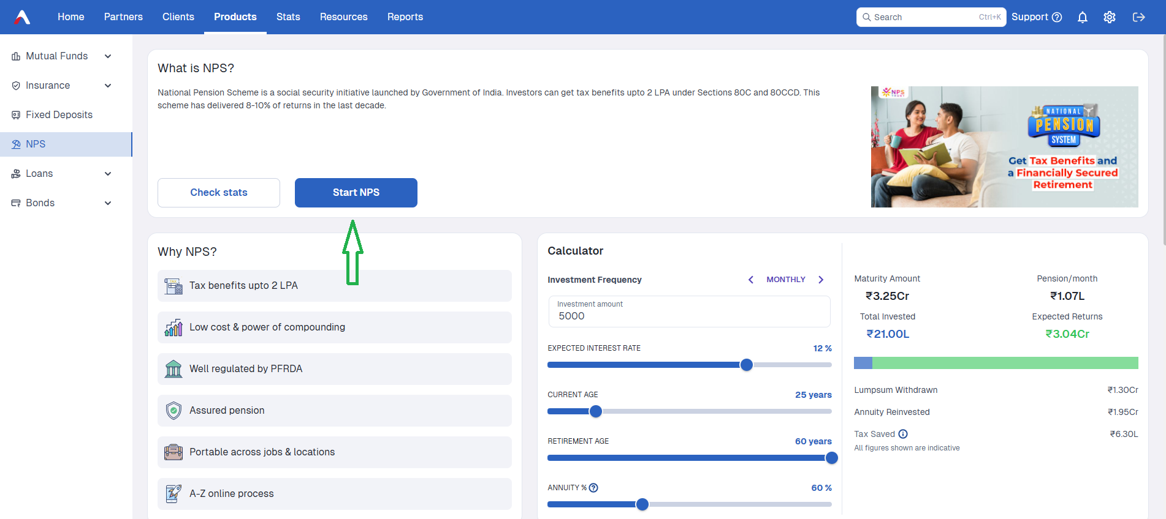Click the National Pension System banner image
This screenshot has height=519, width=1166.
point(1005,147)
